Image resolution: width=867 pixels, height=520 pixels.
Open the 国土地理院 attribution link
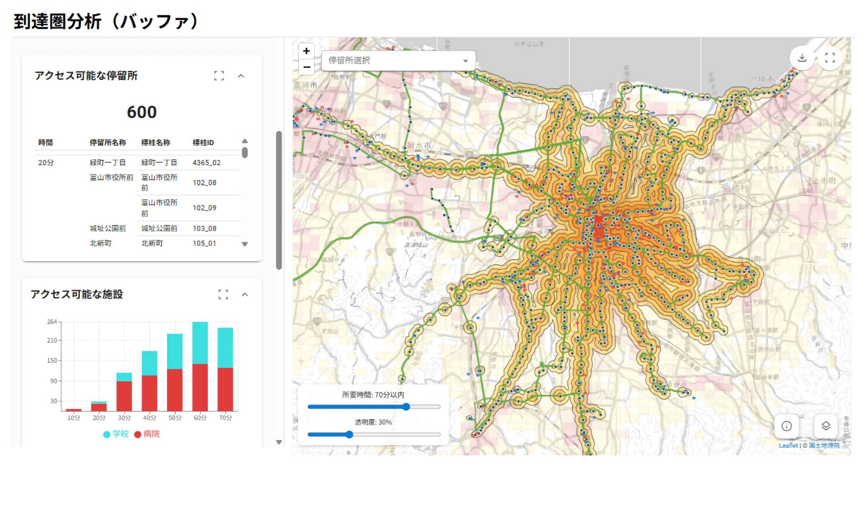point(824,445)
